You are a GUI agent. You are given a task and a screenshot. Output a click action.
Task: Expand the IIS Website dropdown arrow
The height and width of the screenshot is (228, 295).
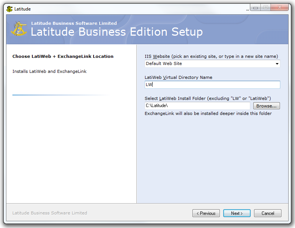[277, 64]
